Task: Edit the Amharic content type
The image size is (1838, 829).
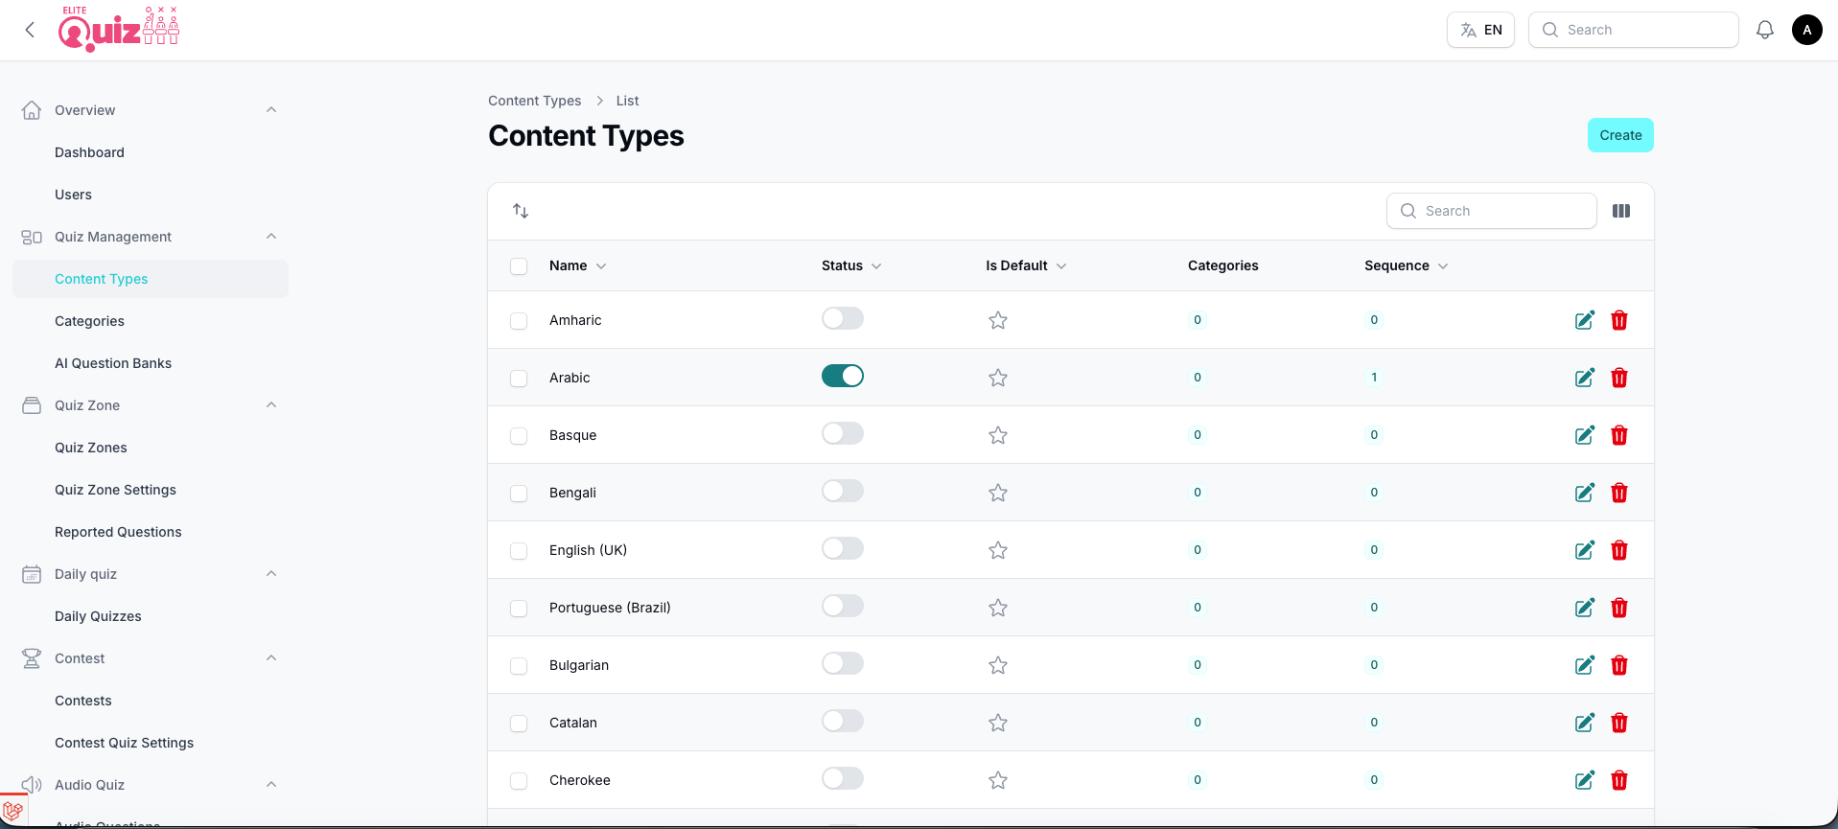Action: pyautogui.click(x=1585, y=320)
